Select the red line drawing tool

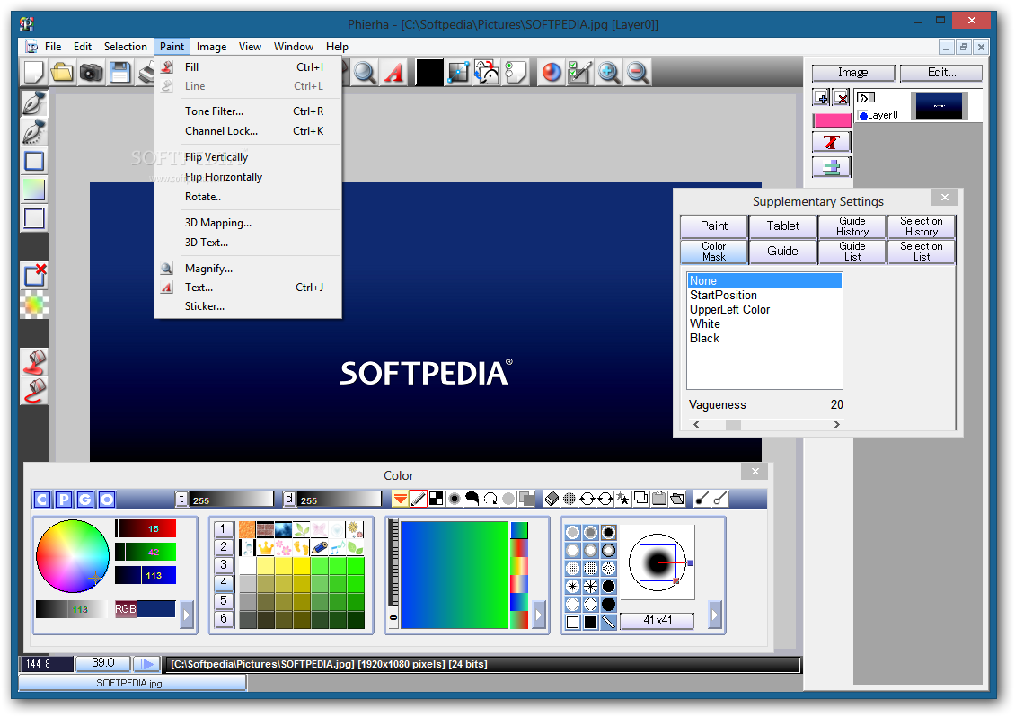[x=33, y=391]
